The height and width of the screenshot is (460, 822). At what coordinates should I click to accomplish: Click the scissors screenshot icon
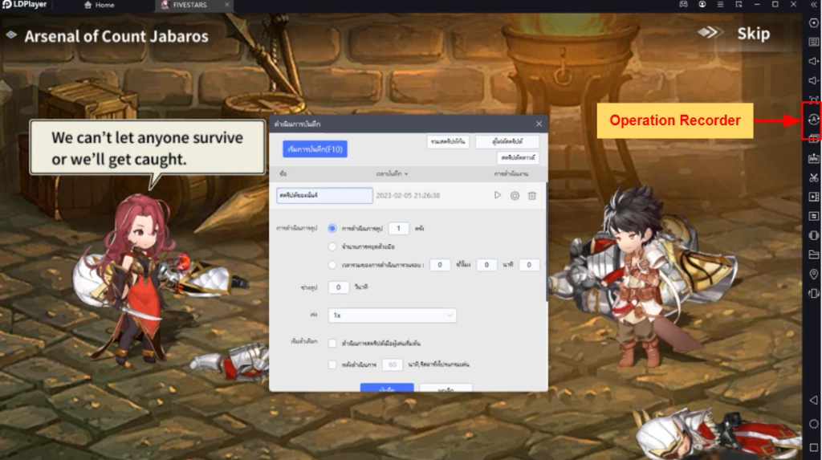tap(814, 177)
